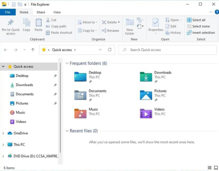Expand the OneDrive tree node
This screenshot has height=171, width=219.
click(3, 133)
